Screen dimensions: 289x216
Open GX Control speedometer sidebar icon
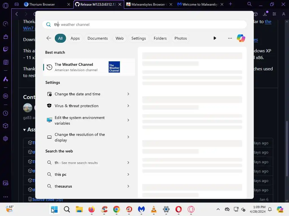(x=6, y=24)
